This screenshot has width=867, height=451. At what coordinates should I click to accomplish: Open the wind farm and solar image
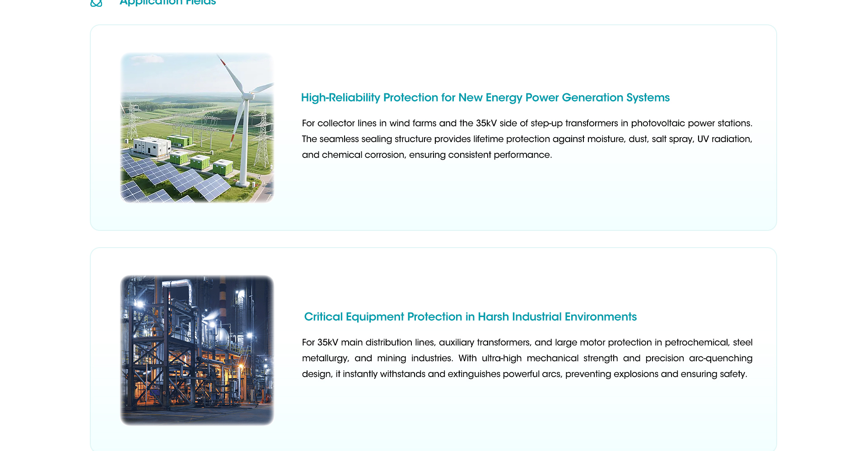click(x=197, y=128)
